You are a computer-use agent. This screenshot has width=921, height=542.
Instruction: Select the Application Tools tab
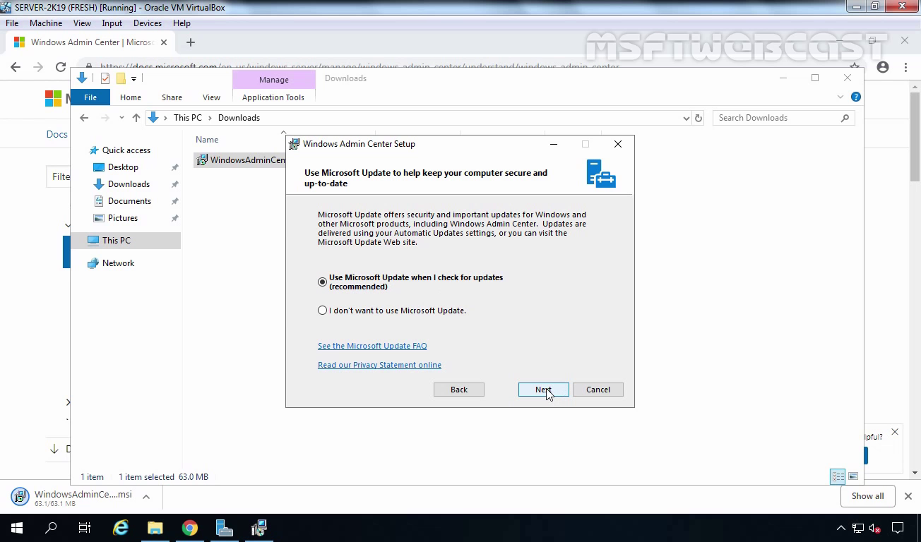[x=273, y=97]
